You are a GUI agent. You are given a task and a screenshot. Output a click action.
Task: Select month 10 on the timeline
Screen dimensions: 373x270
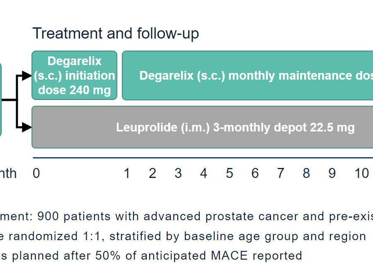coord(361,173)
